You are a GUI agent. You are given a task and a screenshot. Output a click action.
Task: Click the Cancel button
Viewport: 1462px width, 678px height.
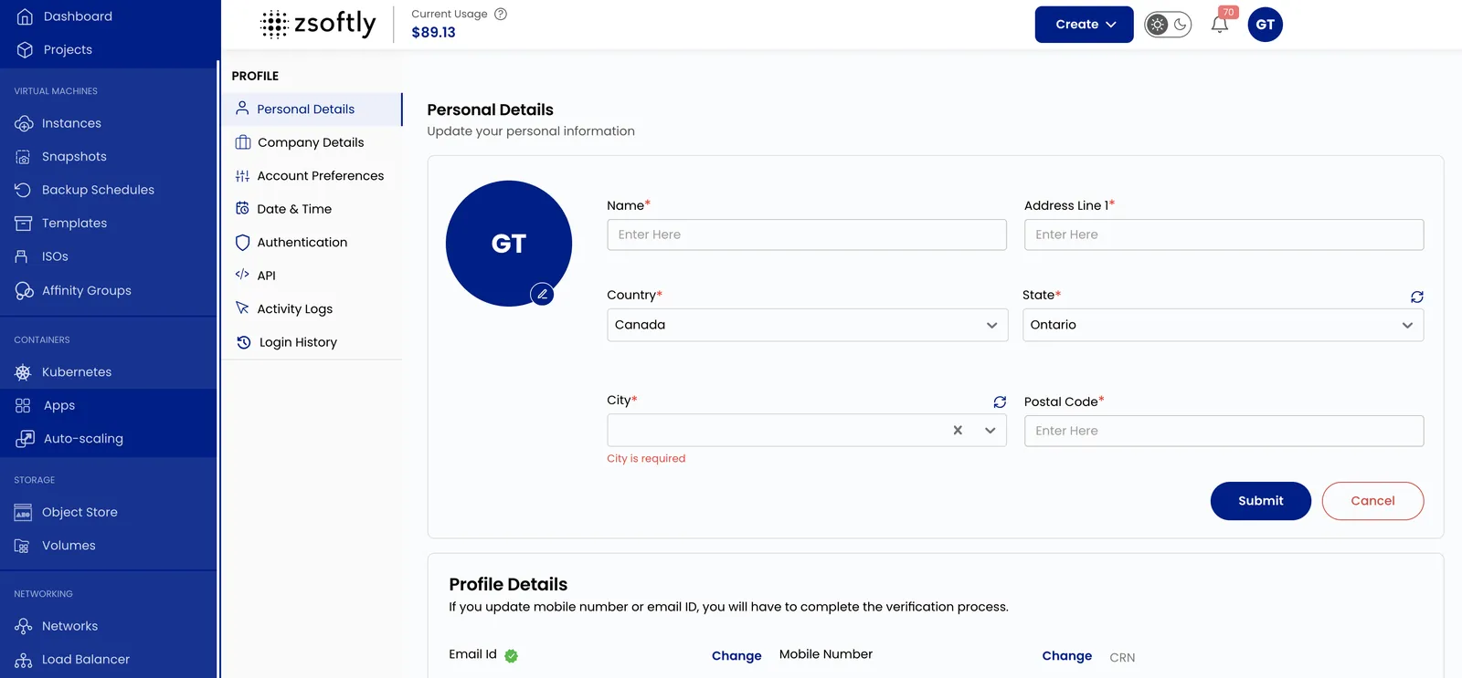click(1372, 501)
